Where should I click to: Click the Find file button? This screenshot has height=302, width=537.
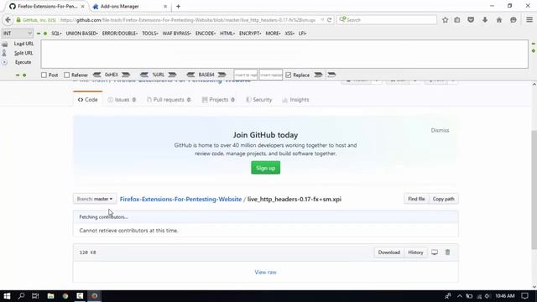416,199
